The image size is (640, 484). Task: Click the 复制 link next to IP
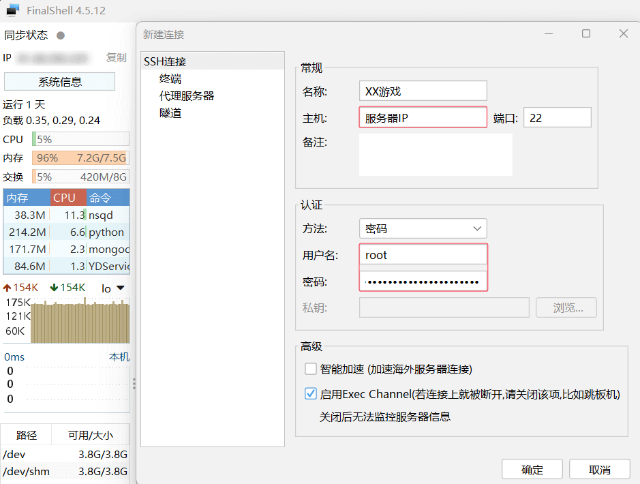[x=117, y=58]
